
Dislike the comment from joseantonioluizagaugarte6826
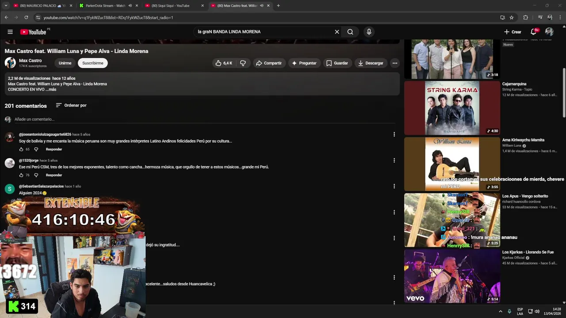coord(36,149)
